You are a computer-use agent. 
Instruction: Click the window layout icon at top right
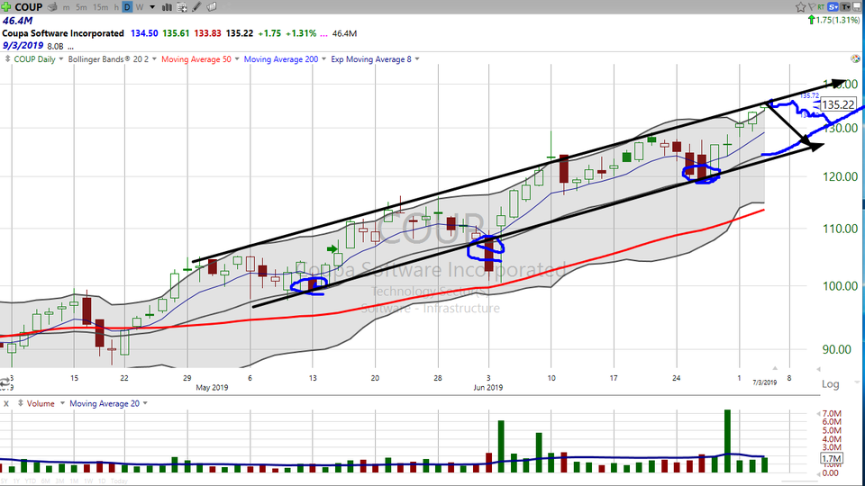pos(857,6)
